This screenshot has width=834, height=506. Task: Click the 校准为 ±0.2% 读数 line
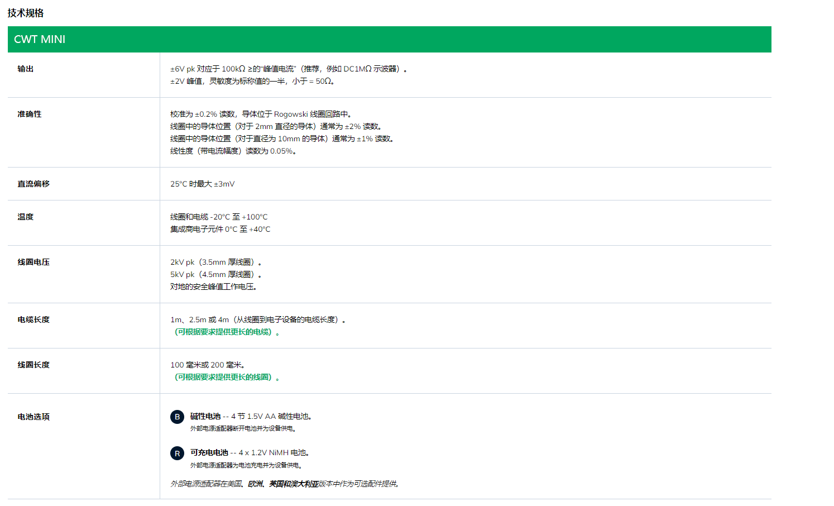pos(261,114)
